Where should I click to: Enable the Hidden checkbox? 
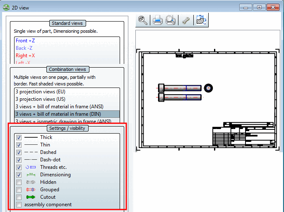click(x=19, y=182)
